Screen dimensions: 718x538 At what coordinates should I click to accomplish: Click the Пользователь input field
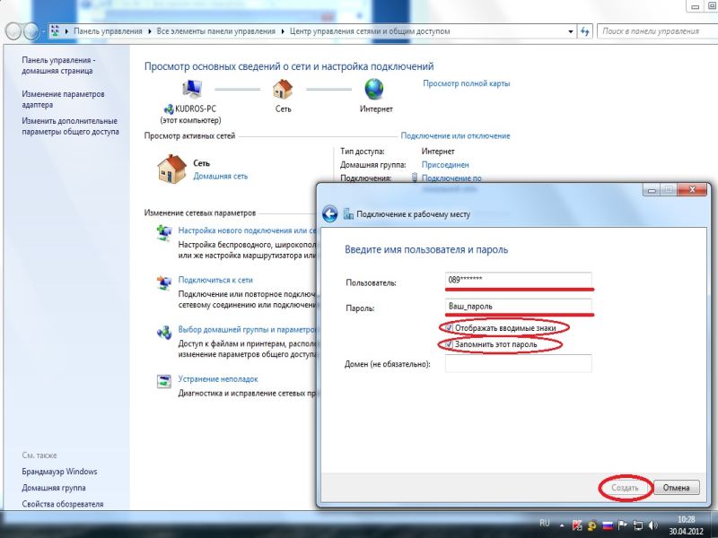(x=519, y=280)
